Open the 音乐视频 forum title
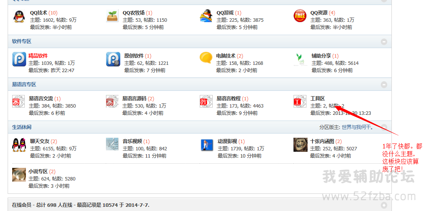The width and height of the screenshot is (425, 211). [x=132, y=141]
